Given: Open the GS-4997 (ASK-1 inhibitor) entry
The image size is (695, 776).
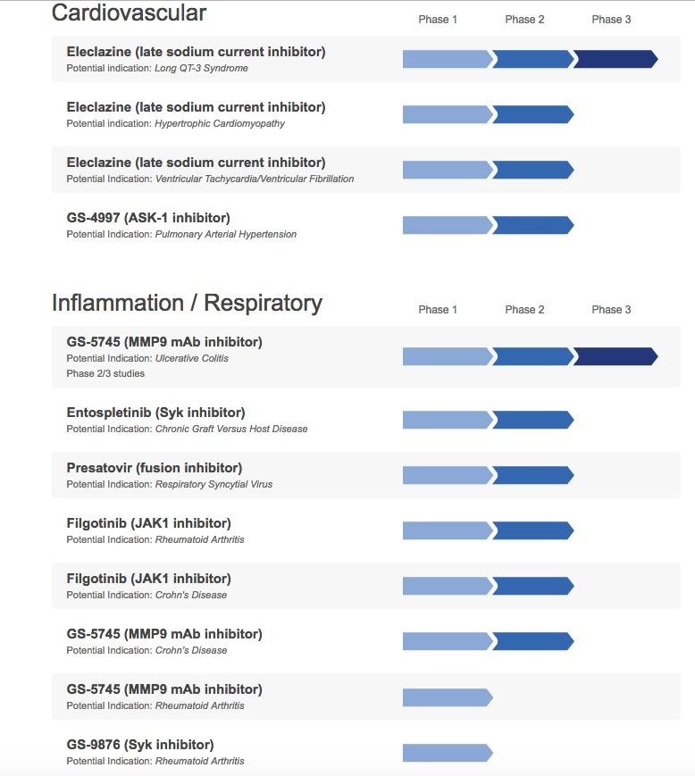Looking at the screenshot, I should (148, 218).
